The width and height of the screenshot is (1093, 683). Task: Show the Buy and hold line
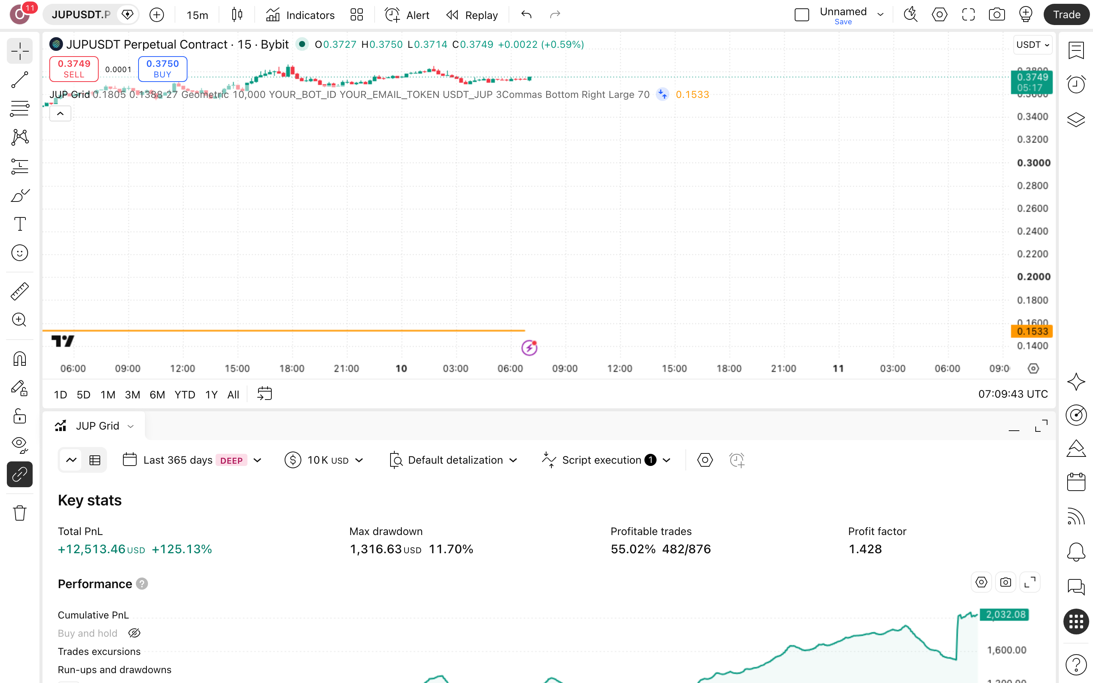pyautogui.click(x=134, y=633)
